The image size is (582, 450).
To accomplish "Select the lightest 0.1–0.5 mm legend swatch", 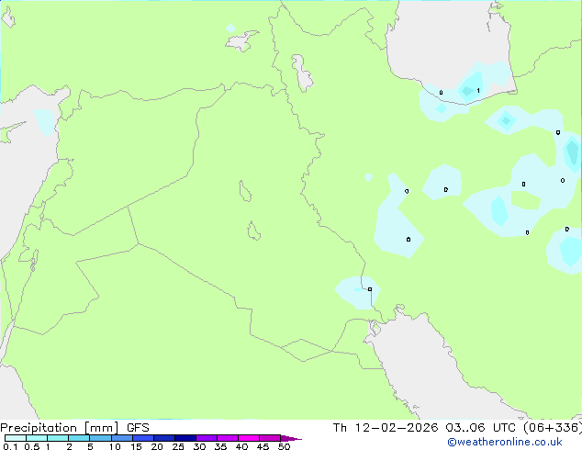I will [x=16, y=438].
